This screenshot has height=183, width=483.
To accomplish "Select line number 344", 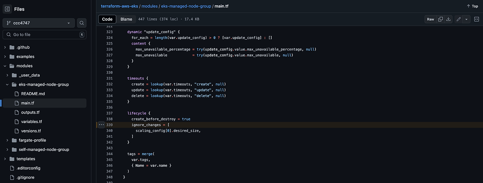I will tap(109, 154).
